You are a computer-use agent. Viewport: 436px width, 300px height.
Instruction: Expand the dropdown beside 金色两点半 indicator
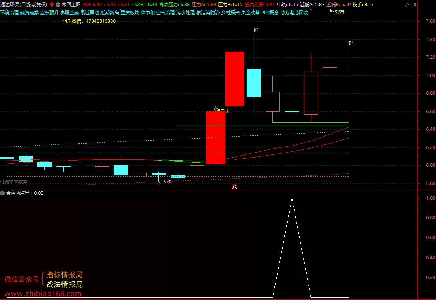2,193
